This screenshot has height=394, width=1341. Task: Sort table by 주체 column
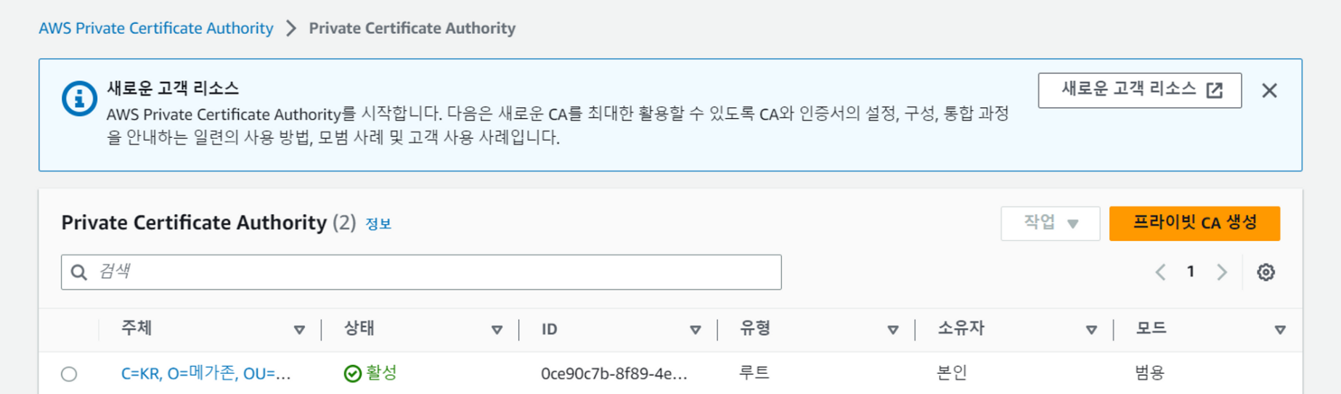click(298, 329)
